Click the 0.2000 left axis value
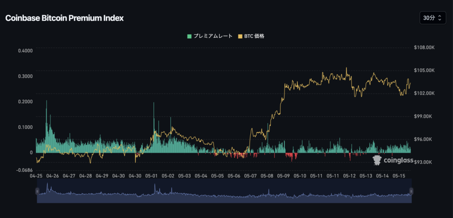Viewport: 453px width, 218px height. point(25,102)
